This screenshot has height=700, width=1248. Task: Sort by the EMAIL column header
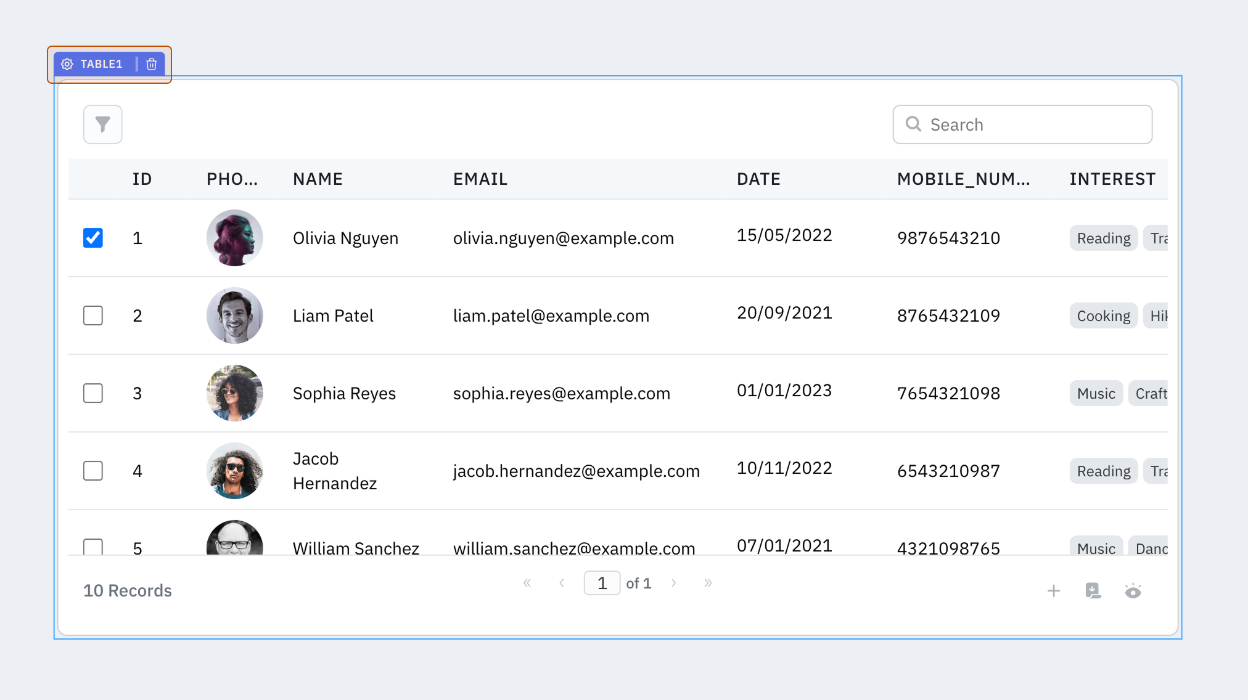pyautogui.click(x=480, y=179)
